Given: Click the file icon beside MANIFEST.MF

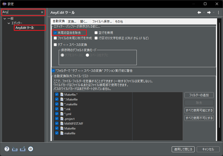Looking at the screenshot, I should (62, 123).
